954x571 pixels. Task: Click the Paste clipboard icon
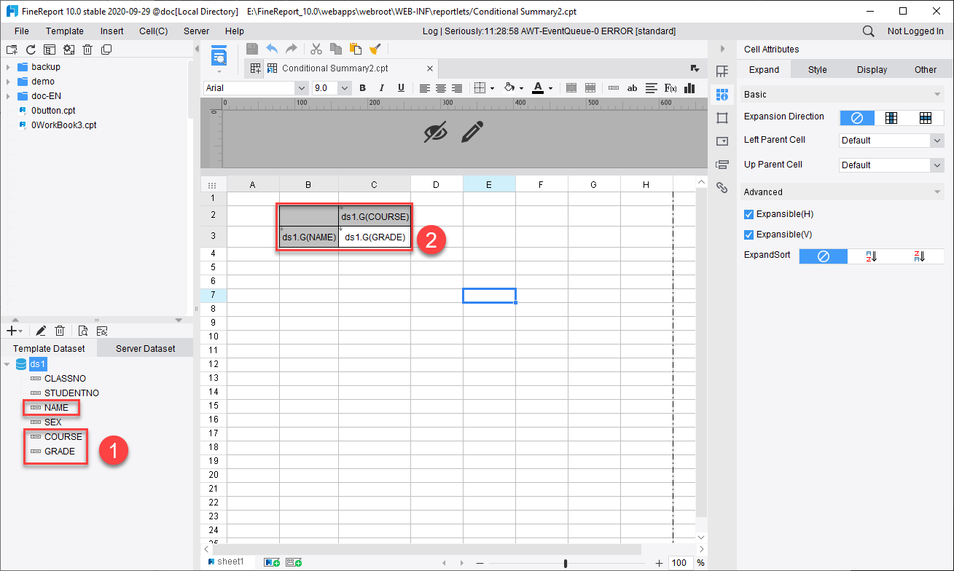tap(356, 49)
